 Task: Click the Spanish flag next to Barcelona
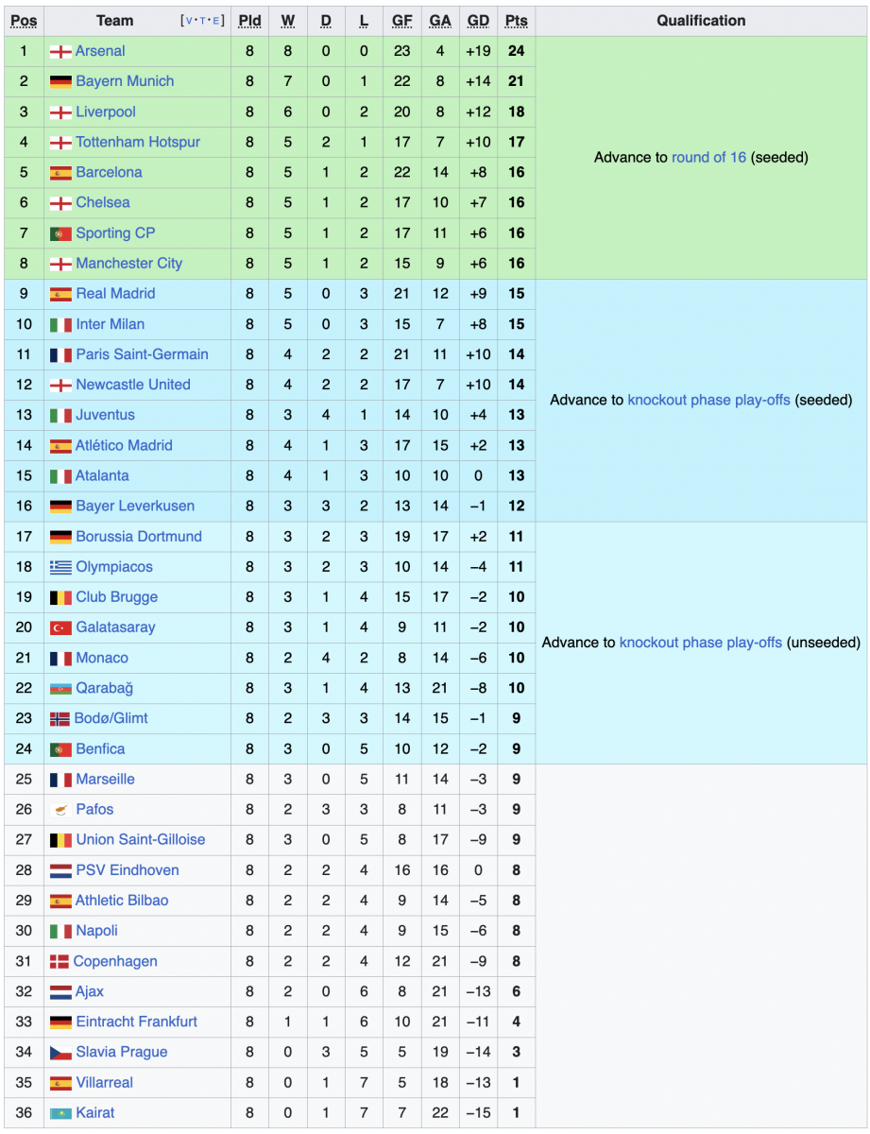pos(60,173)
